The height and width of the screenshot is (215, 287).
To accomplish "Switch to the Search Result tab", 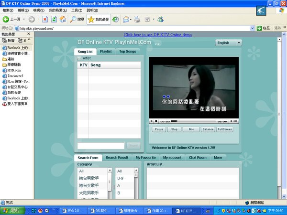I will [x=117, y=158].
